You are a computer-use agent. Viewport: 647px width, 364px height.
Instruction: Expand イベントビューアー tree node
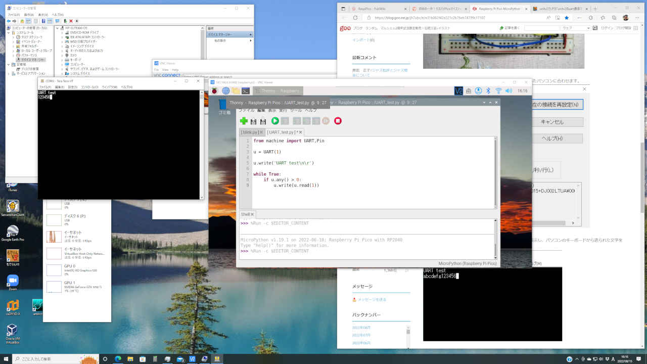(x=14, y=41)
